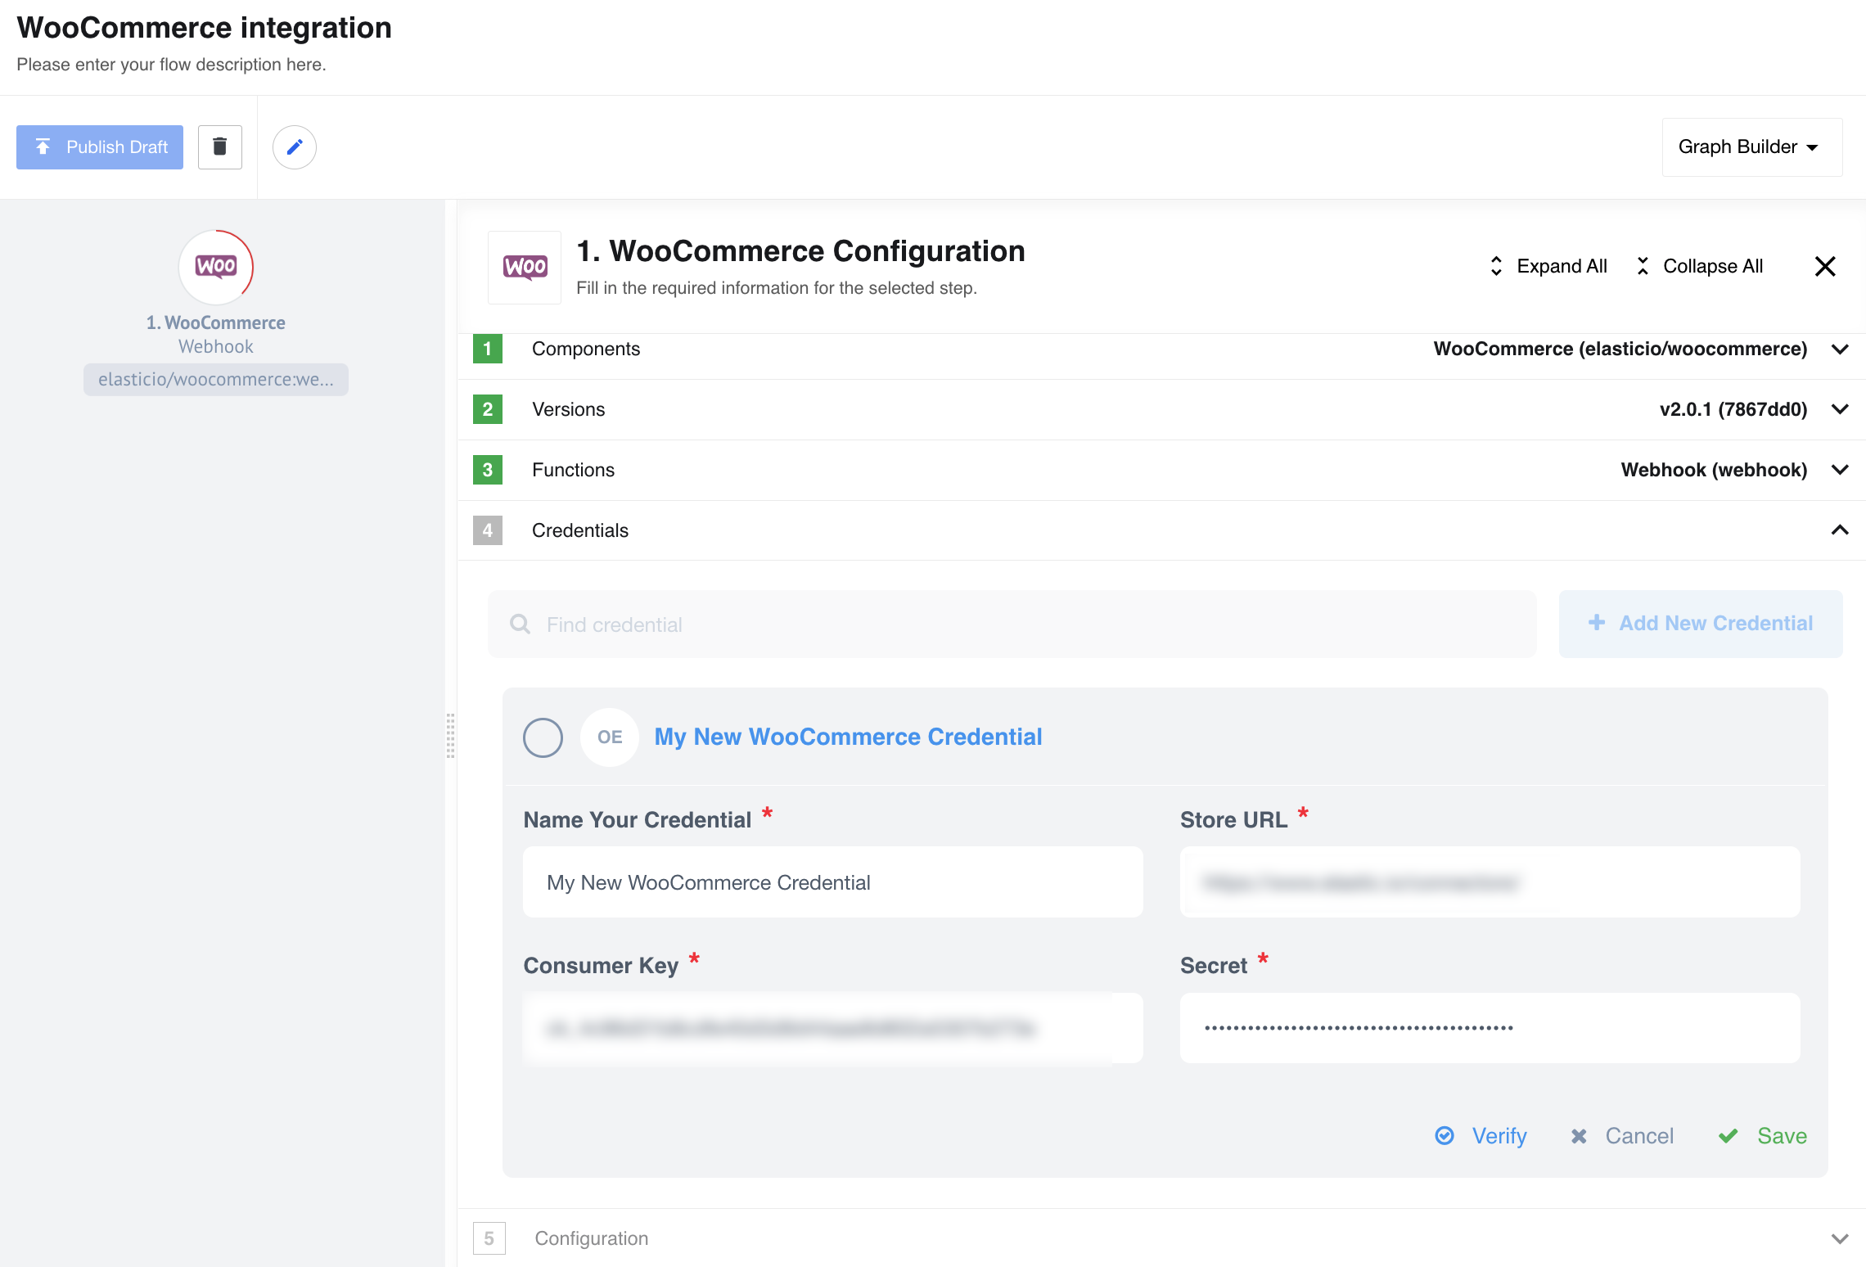Click the step 4 gray number badge

coord(488,530)
